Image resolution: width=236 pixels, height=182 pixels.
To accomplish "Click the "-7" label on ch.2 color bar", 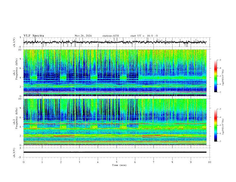I will click(220, 141).
